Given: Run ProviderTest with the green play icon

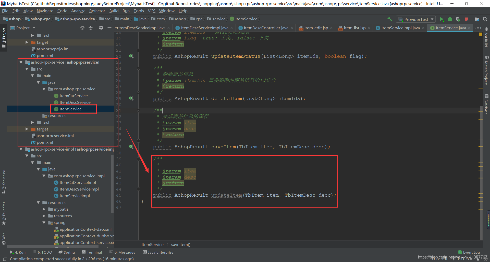Looking at the screenshot, I should point(442,19).
